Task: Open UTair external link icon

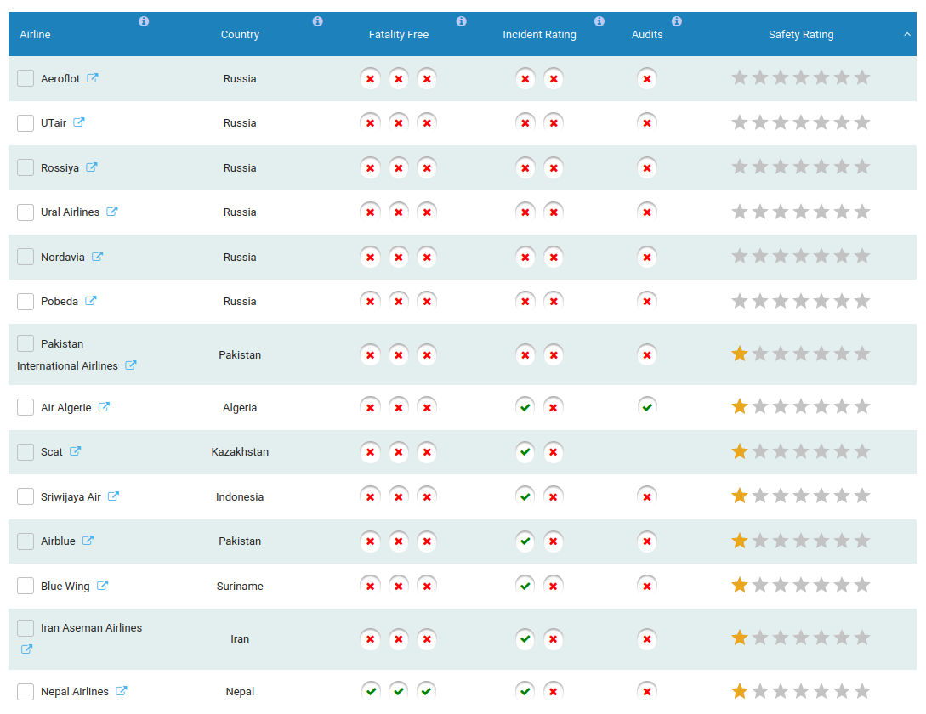Action: tap(79, 122)
